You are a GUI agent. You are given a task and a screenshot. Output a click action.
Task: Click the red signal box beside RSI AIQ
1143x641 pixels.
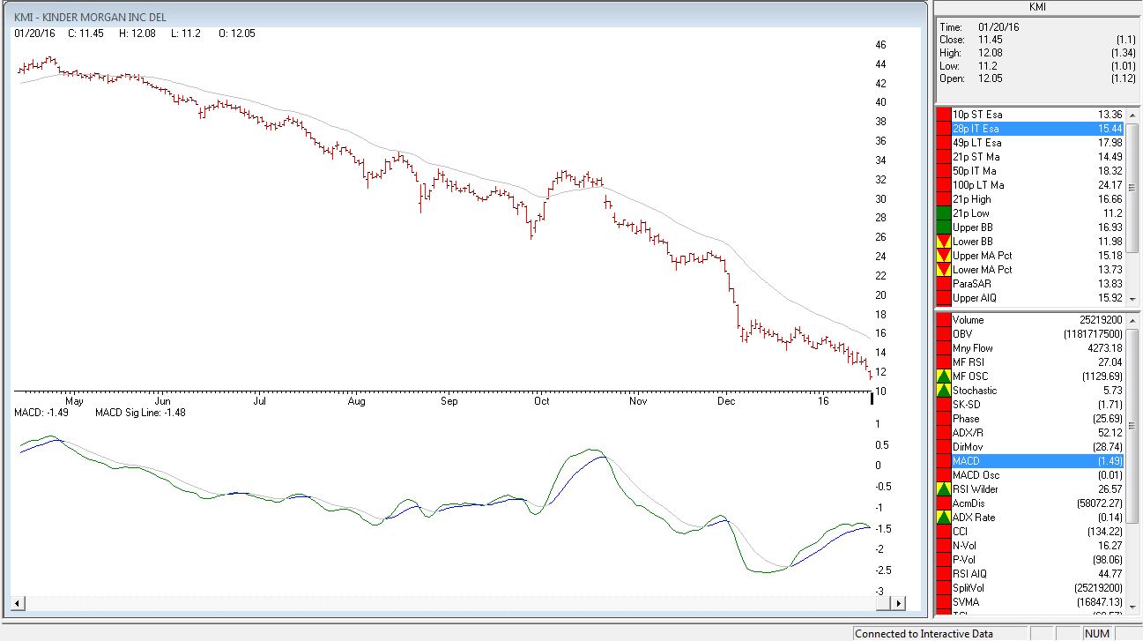[944, 574]
